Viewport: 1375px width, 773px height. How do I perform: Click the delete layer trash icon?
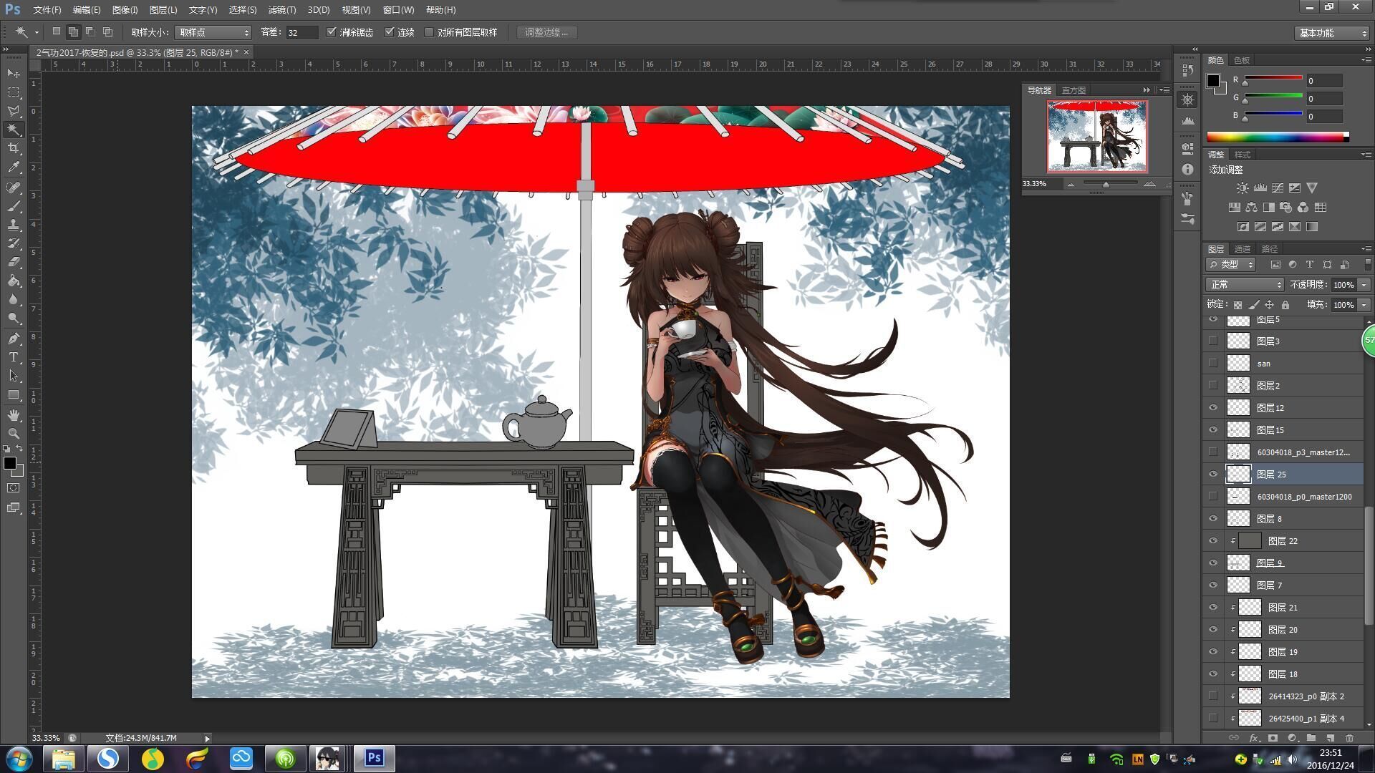(1349, 738)
